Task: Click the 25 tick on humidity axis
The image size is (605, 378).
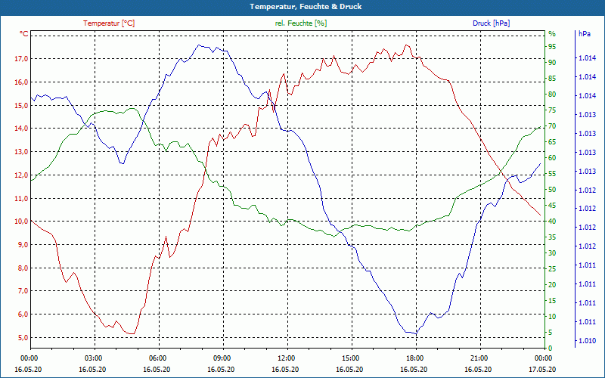Action: coord(552,269)
